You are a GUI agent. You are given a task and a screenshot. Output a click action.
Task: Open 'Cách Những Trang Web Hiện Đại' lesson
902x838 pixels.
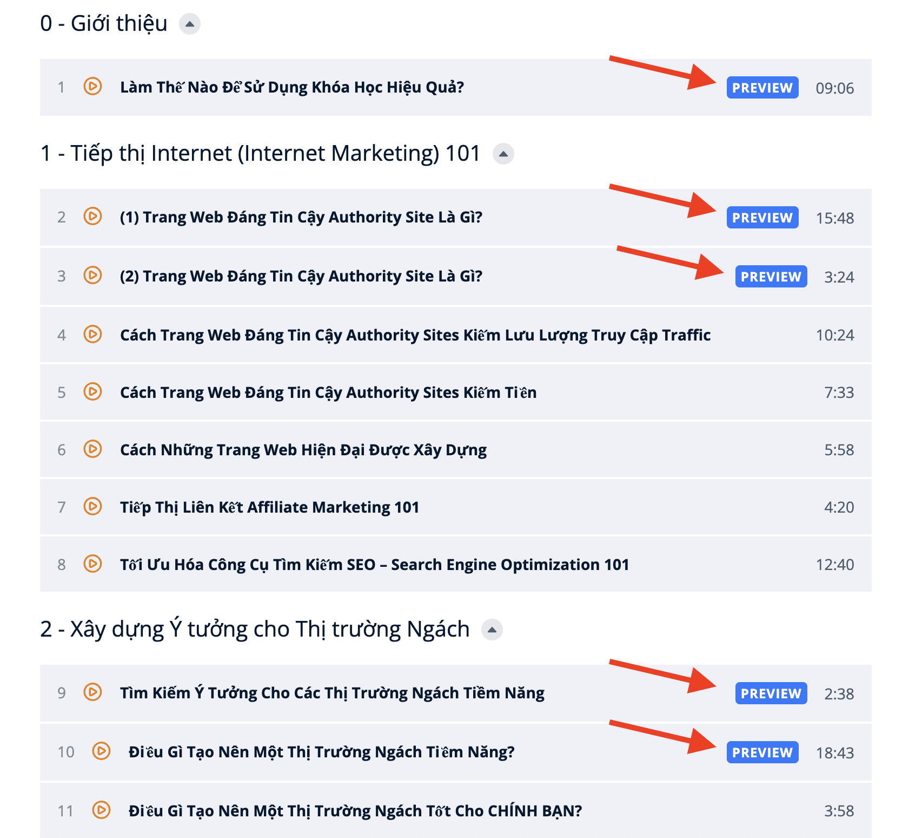click(303, 450)
